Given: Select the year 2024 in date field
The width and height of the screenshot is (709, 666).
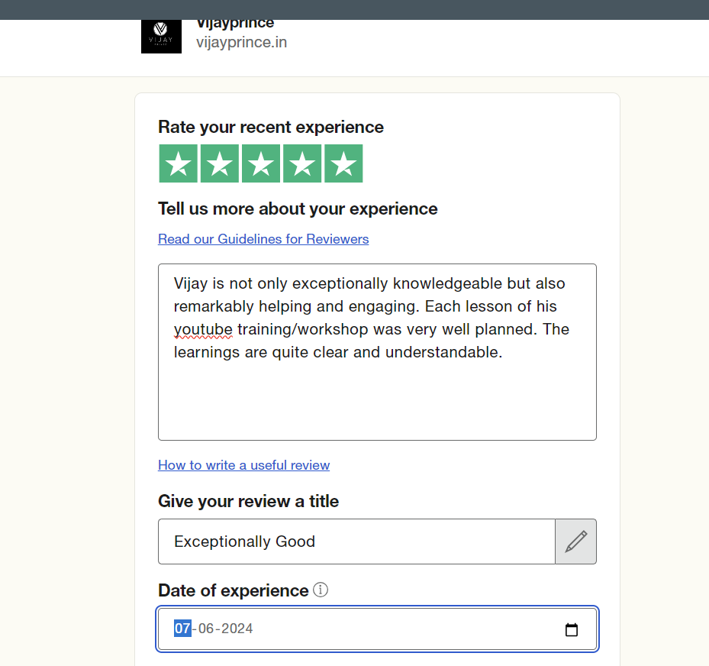Looking at the screenshot, I should [x=237, y=629].
